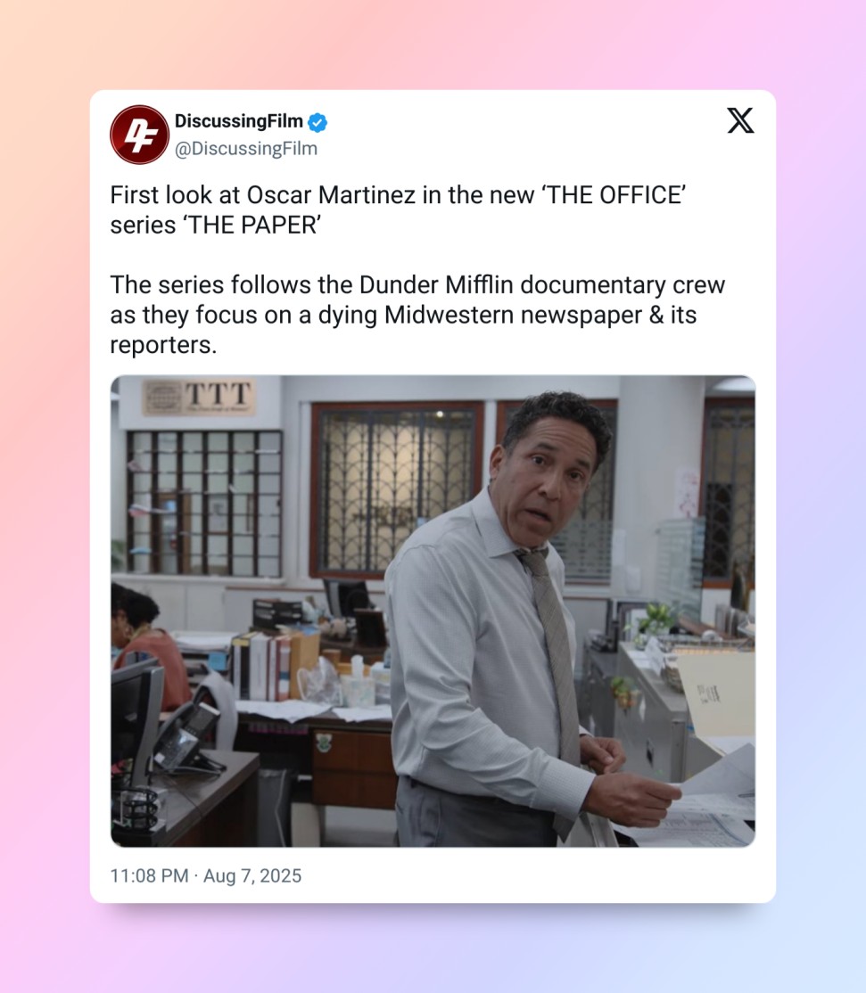Click the paragraph about the Dunder Mifflin crew
Image resolution: width=866 pixels, height=993 pixels.
(x=417, y=315)
